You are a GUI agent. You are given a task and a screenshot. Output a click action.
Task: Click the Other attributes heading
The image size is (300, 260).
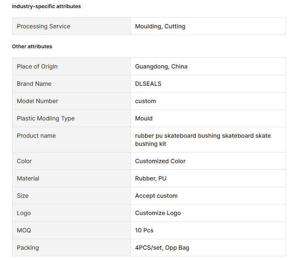tap(32, 46)
